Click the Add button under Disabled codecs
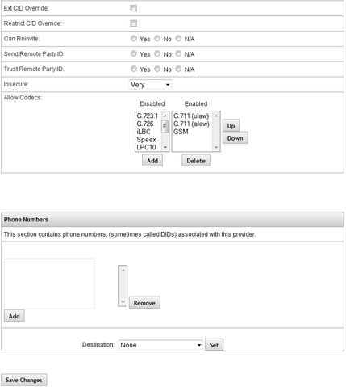346x387 pixels. [x=152, y=161]
